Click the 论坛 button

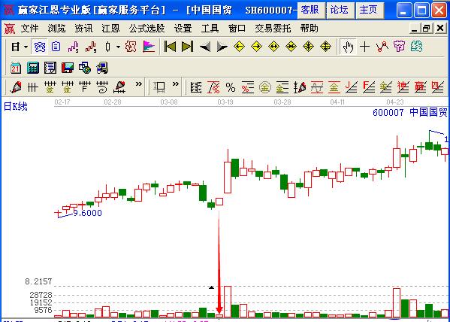click(x=340, y=10)
